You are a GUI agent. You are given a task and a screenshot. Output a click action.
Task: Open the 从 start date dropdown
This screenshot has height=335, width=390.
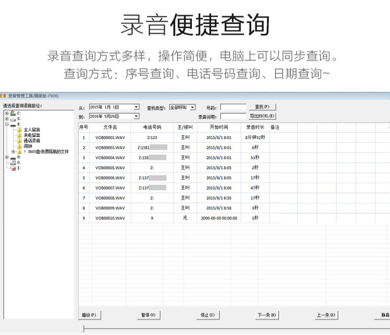(136, 108)
